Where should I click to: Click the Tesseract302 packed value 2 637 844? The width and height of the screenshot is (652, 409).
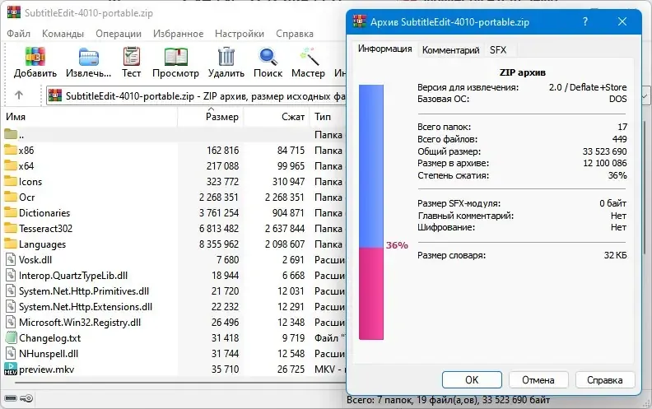(285, 228)
